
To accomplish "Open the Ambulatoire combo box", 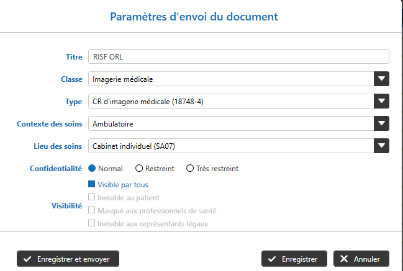I will click(231, 123).
